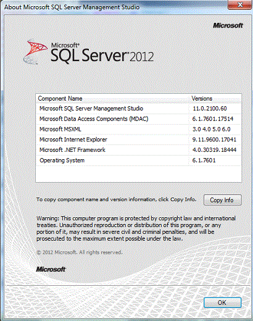
Task: Click version value 9.11.9600.17041
Action: point(214,140)
